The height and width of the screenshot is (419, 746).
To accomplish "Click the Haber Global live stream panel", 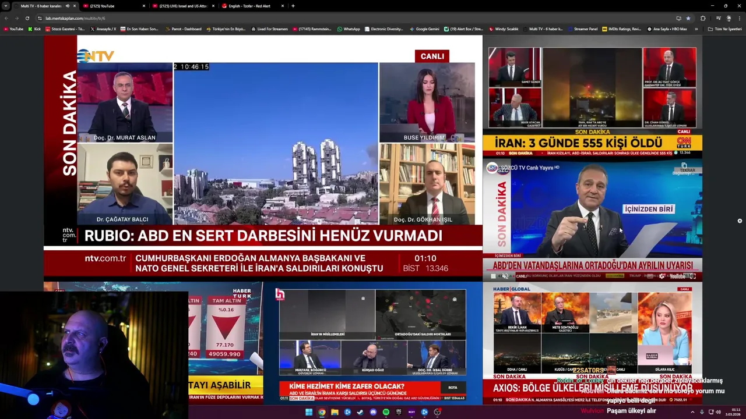I will [592, 343].
